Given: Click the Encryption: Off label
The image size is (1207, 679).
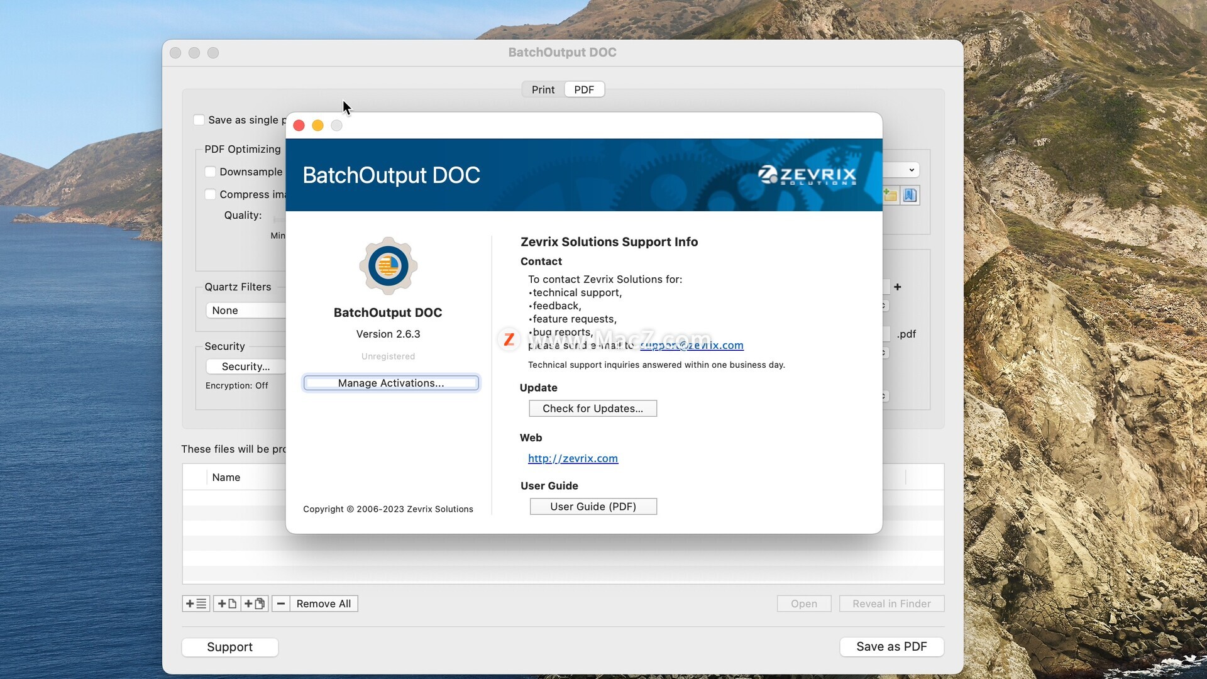Looking at the screenshot, I should [x=236, y=385].
